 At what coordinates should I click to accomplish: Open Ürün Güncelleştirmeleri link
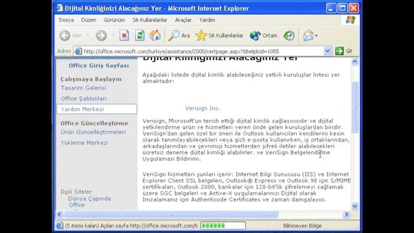click(93, 132)
